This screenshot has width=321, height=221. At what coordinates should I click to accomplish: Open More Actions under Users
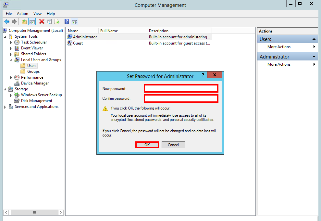pyautogui.click(x=287, y=47)
